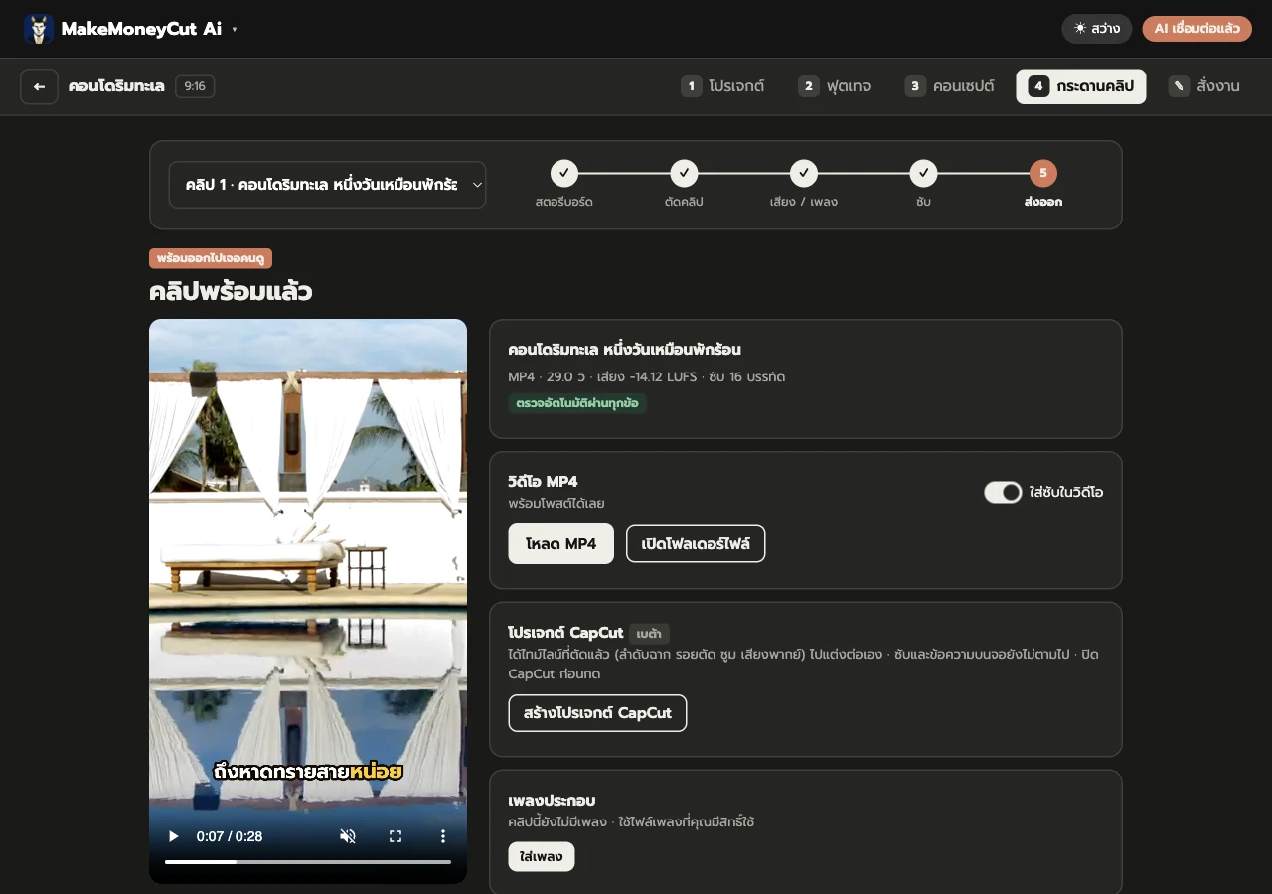
Task: Click the พร้อมออกไปเจอคนดู badge
Action: [x=211, y=258]
